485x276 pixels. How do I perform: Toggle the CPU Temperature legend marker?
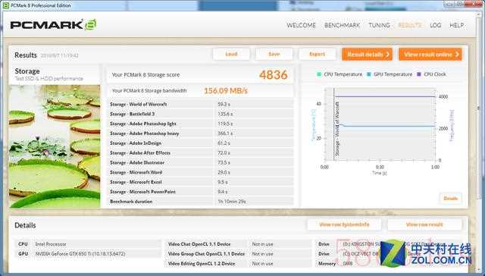click(x=319, y=74)
